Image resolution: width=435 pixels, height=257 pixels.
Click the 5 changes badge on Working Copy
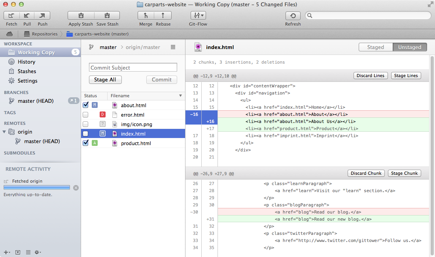(x=75, y=52)
